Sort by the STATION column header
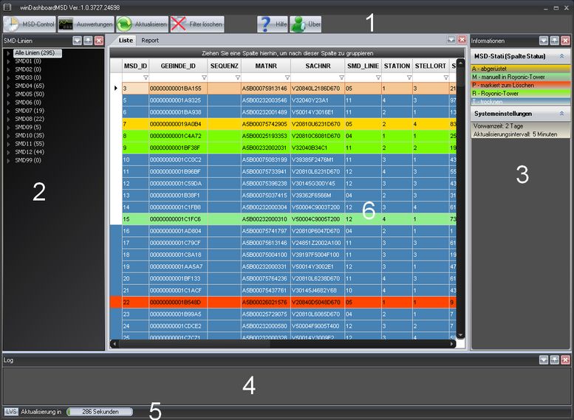 [x=397, y=66]
